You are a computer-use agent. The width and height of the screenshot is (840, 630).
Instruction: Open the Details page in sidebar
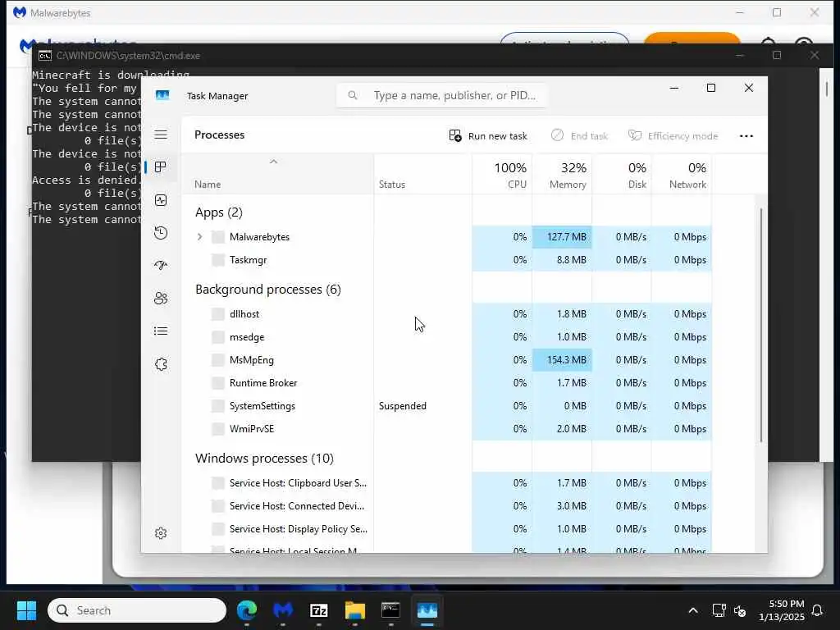coord(161,331)
